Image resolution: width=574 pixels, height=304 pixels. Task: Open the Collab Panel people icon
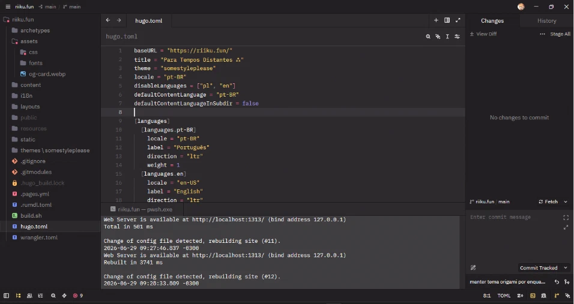(29, 296)
